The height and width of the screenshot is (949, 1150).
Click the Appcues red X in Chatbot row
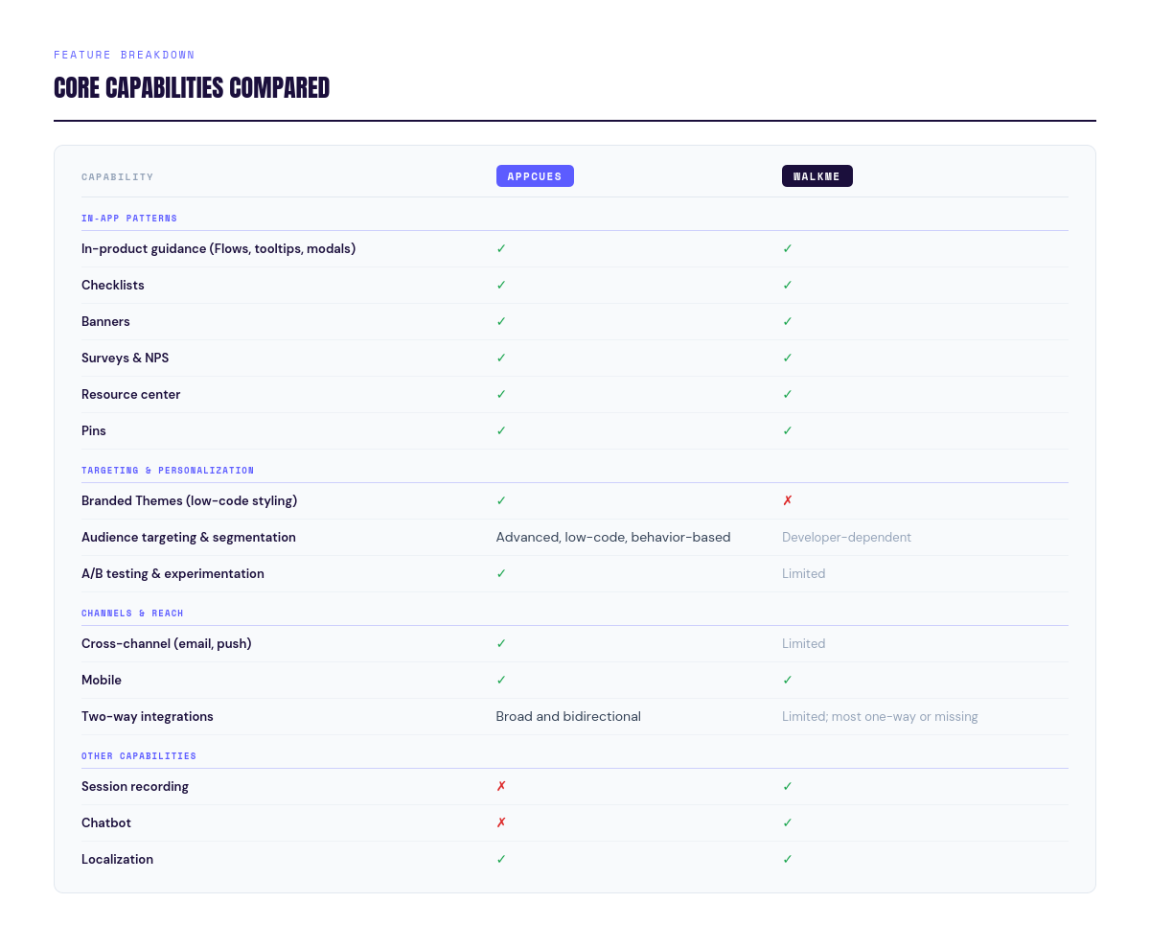[x=501, y=823]
